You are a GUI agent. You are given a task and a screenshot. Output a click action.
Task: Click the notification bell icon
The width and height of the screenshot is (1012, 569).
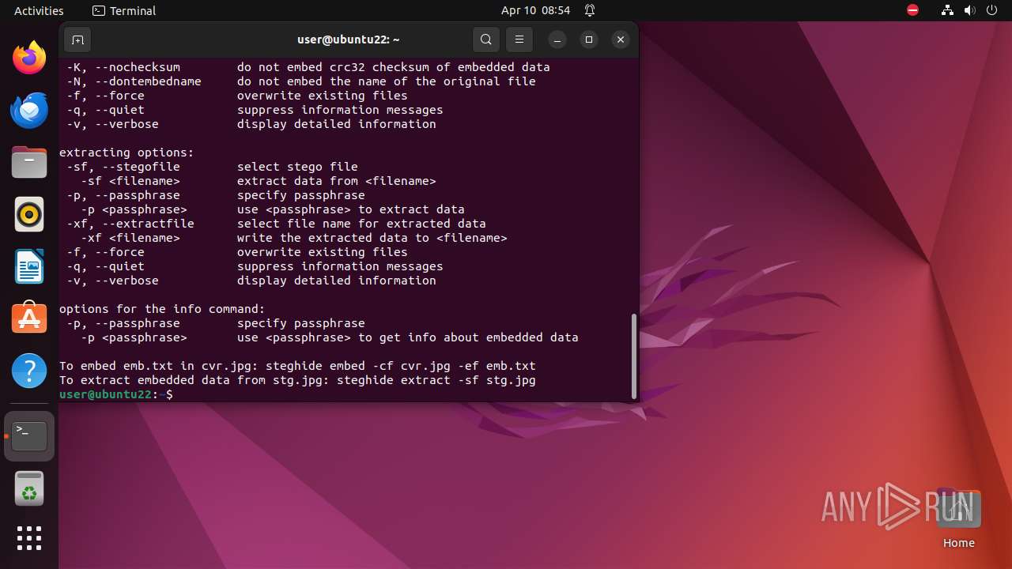coord(590,10)
